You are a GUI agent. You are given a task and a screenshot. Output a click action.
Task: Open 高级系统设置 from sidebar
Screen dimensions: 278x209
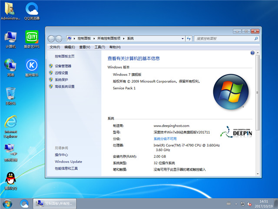click(65, 87)
